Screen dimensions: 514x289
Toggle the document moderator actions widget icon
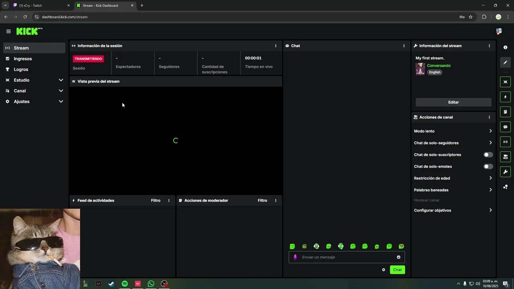(x=505, y=112)
